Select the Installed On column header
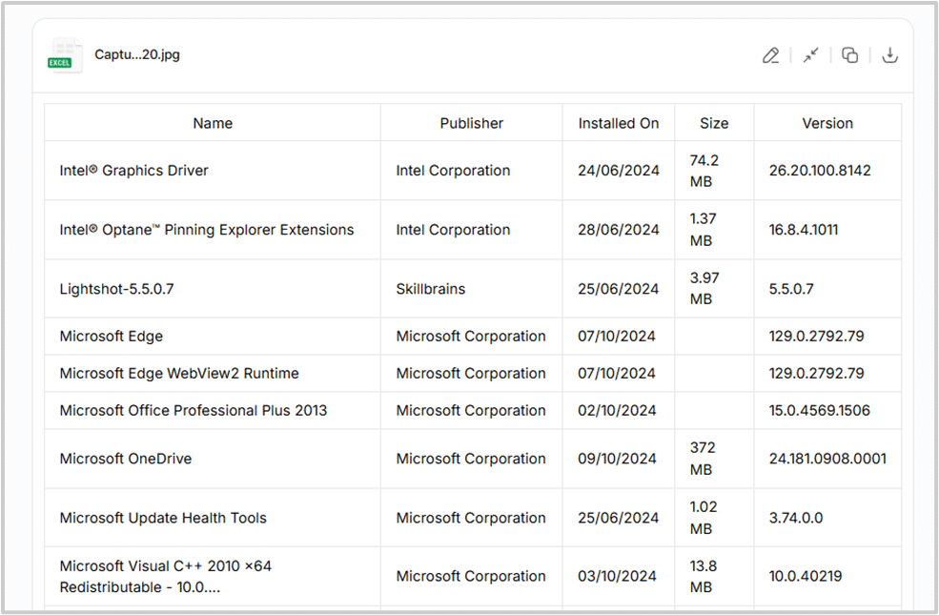Screen dimensions: 939x615 tap(618, 123)
